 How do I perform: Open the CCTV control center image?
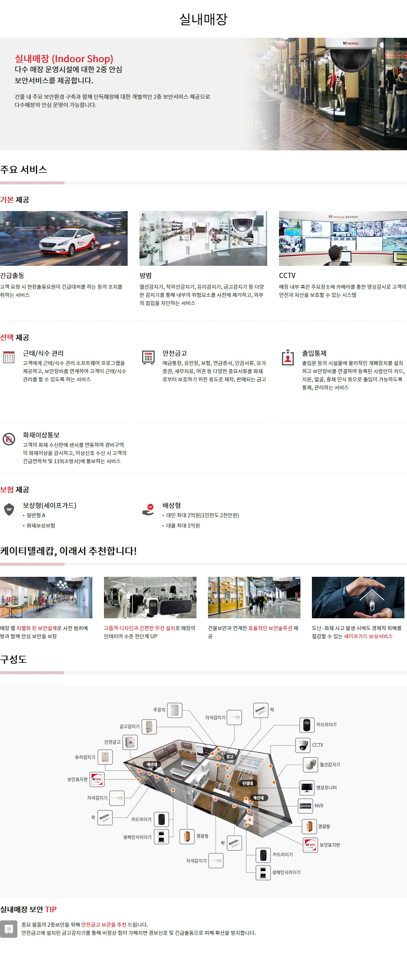pos(343,238)
